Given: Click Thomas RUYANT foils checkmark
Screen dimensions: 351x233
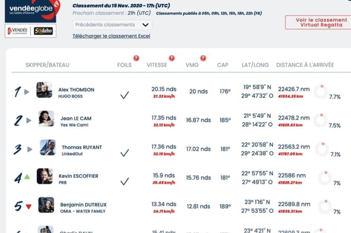Looking at the screenshot, I should tap(125, 153).
